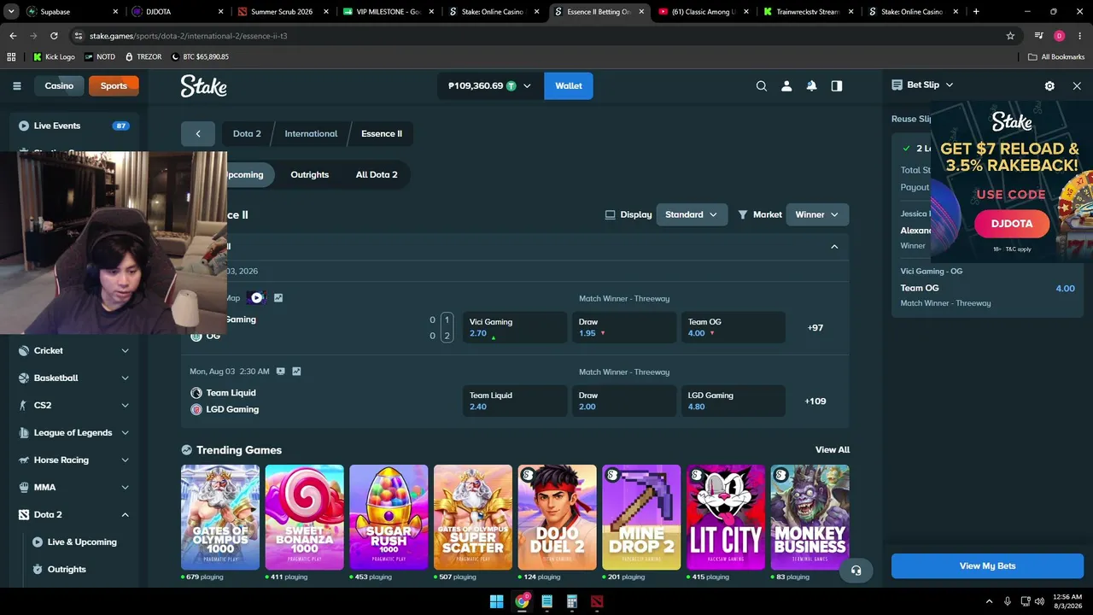
Task: Open the site search
Action: coord(762,85)
